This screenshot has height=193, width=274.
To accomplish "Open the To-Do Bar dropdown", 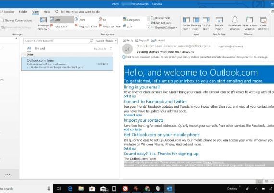I will [206, 24].
